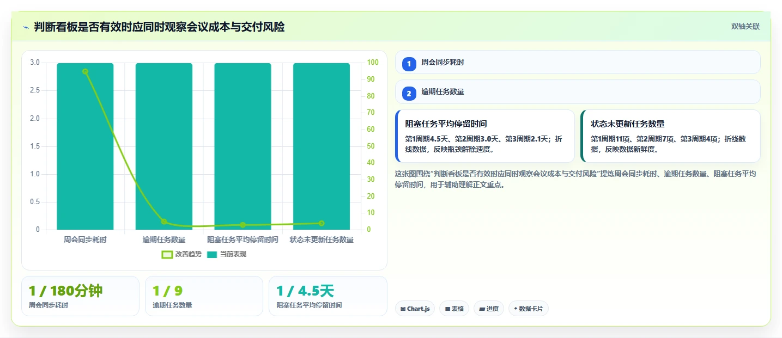Viewport: 782px width, 338px height.
Task: Open the 状态未更新任务数量 detail card
Action: 670,136
